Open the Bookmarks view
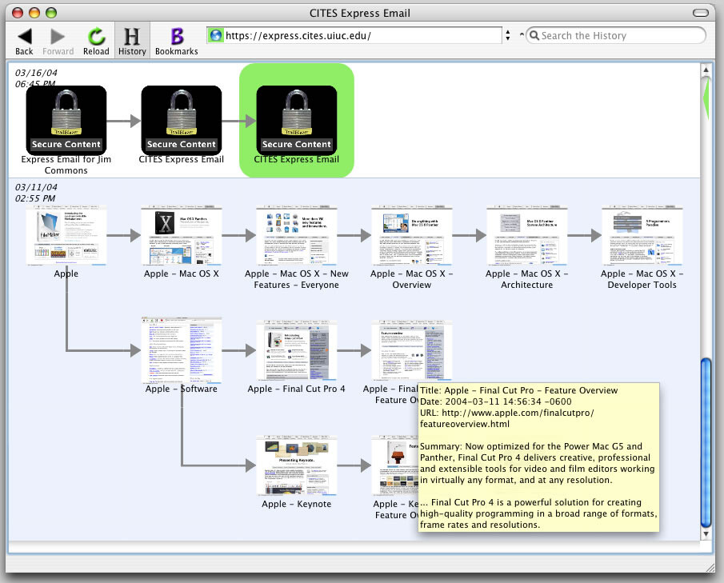The image size is (724, 583). (x=176, y=41)
